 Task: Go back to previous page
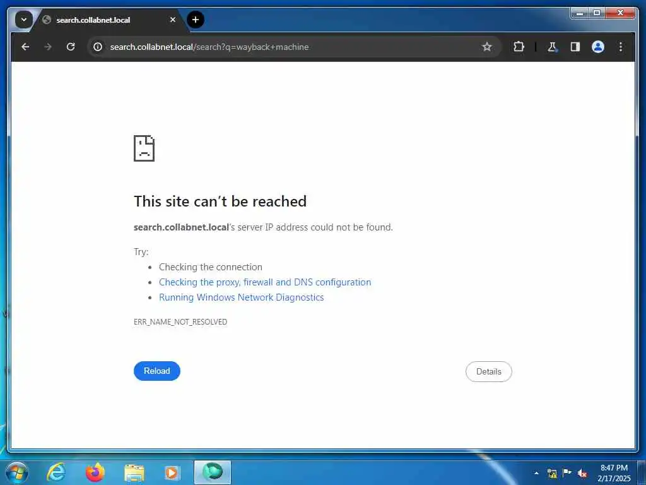(25, 47)
